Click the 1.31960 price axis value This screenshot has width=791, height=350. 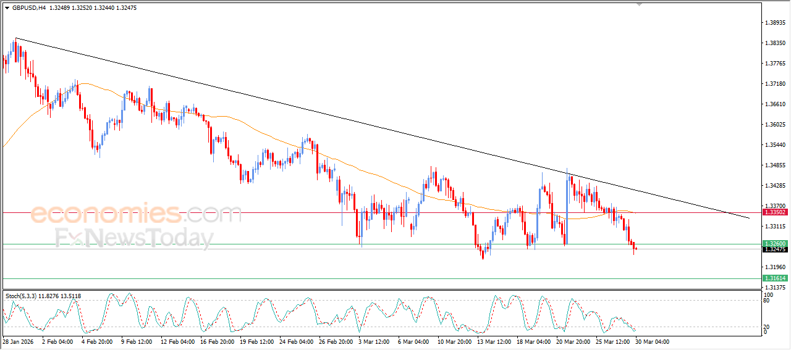[775, 267]
